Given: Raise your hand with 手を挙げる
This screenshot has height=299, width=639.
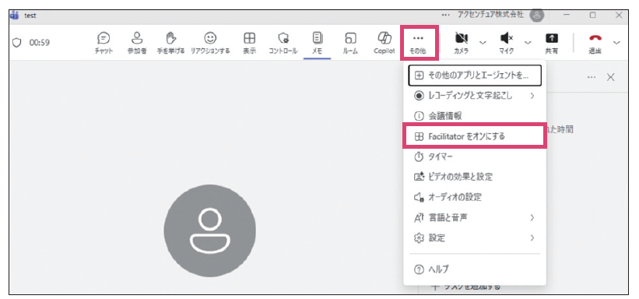Looking at the screenshot, I should coord(171,43).
